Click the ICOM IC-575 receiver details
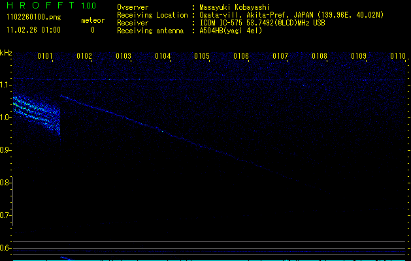 pos(262,23)
